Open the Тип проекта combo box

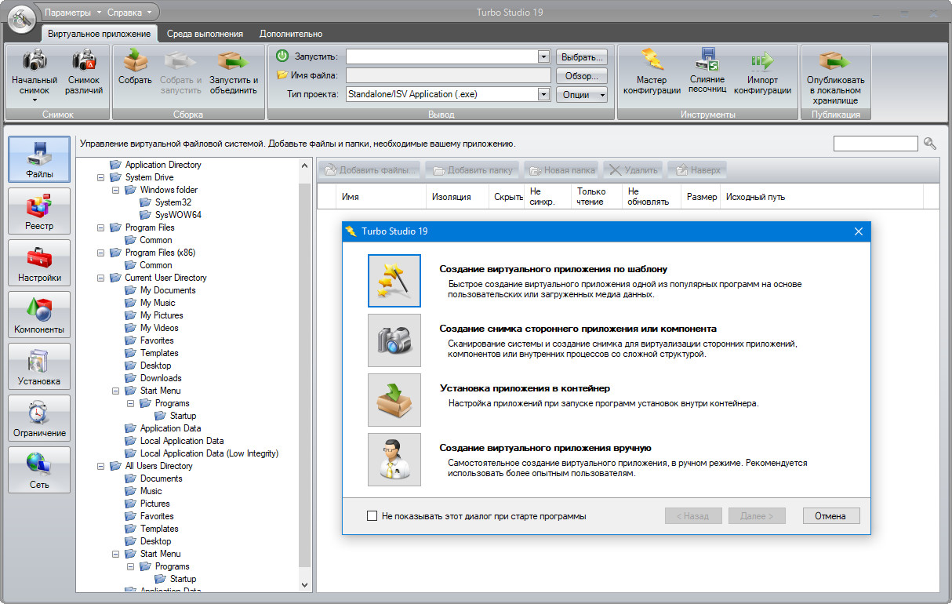click(543, 94)
